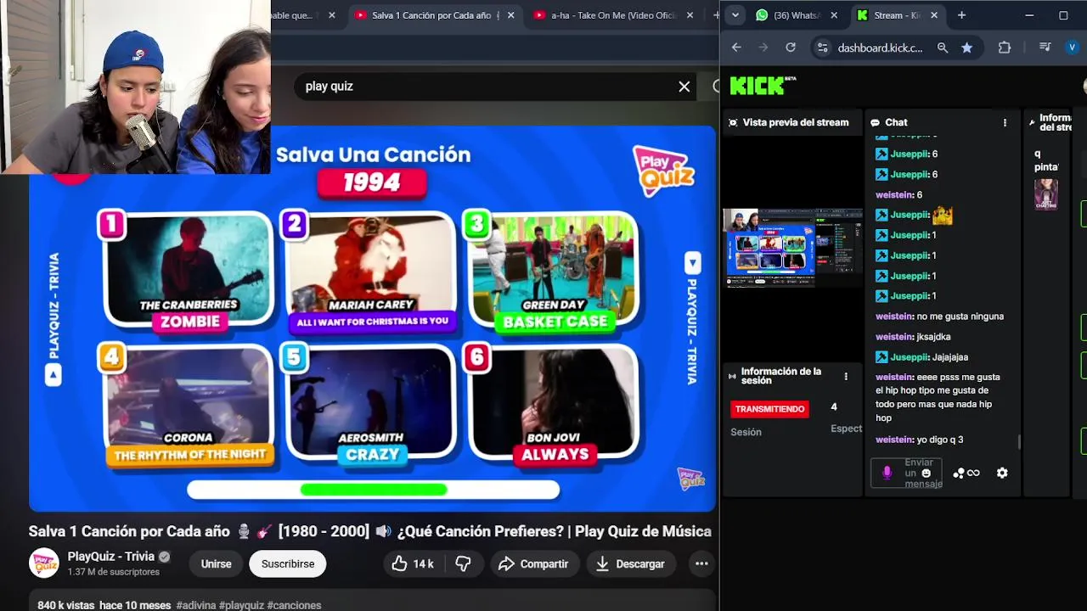Click the Sesión label in session info
The height and width of the screenshot is (611, 1087).
[x=746, y=432]
